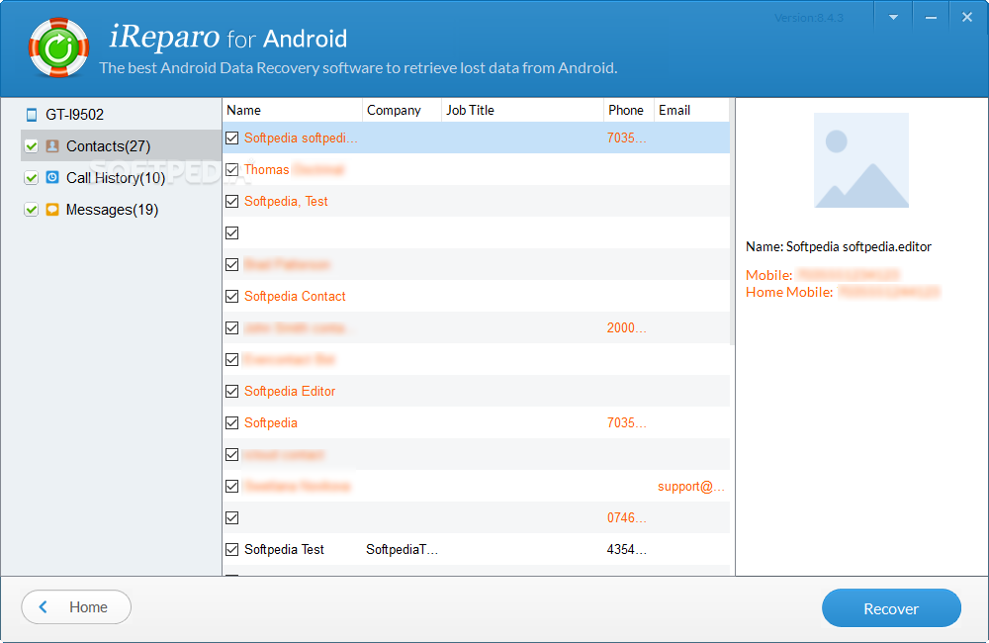Viewport: 989px width, 643px height.
Task: Click the Messages speech bubble icon
Action: [x=52, y=209]
